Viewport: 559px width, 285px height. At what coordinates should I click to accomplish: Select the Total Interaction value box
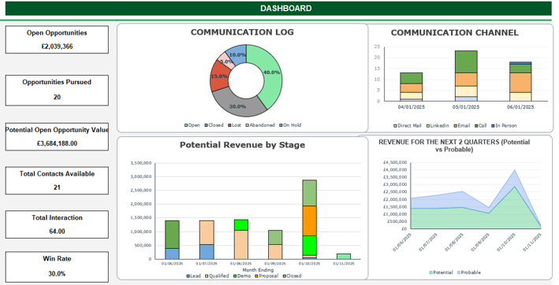[57, 224]
